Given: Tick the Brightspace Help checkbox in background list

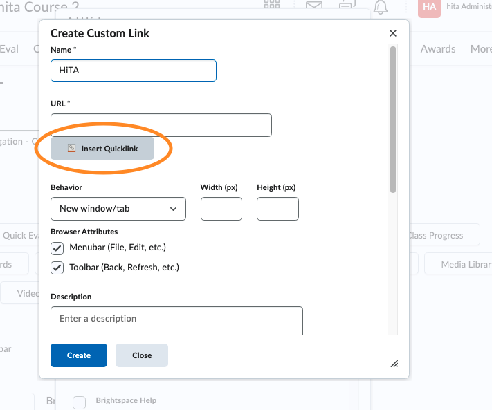Looking at the screenshot, I should point(79,402).
